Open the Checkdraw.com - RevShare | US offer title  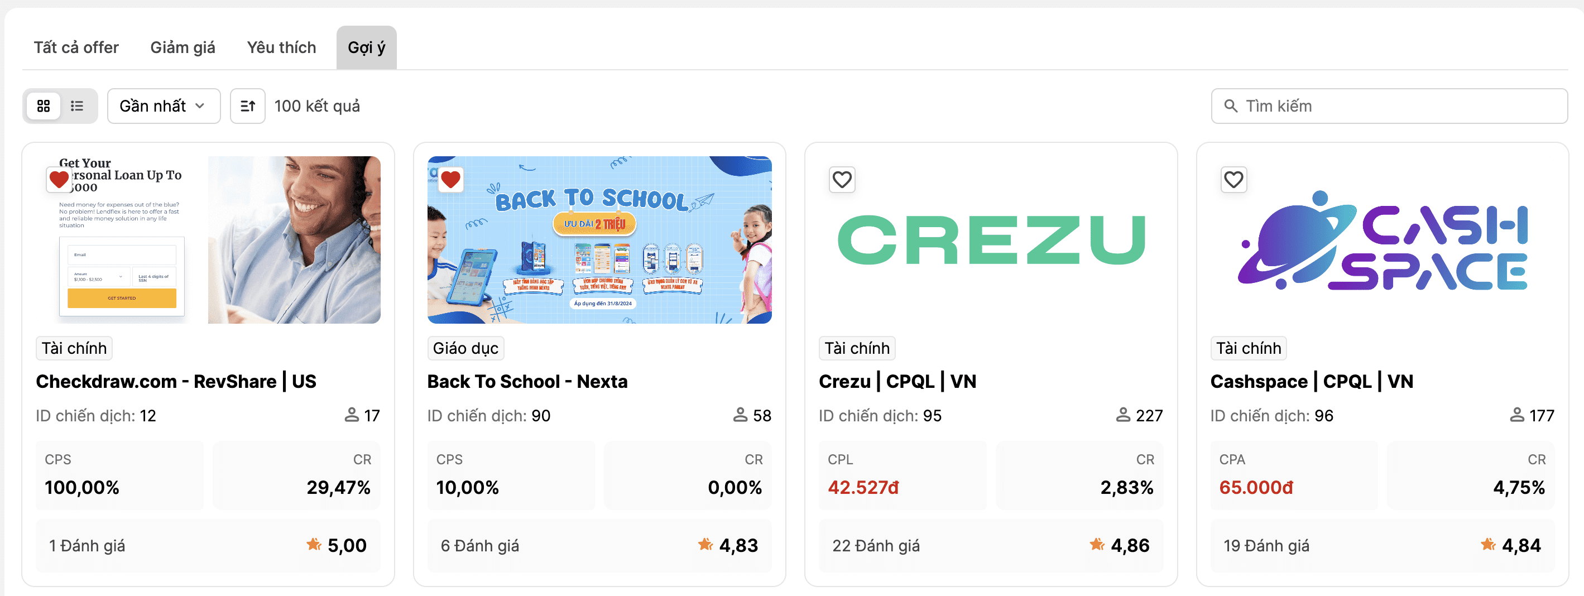176,381
